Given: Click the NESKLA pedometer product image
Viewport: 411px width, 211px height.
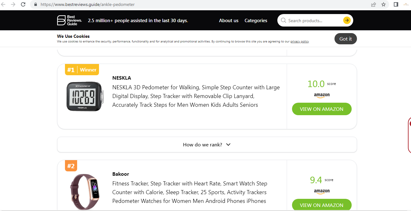Looking at the screenshot, I should [85, 96].
